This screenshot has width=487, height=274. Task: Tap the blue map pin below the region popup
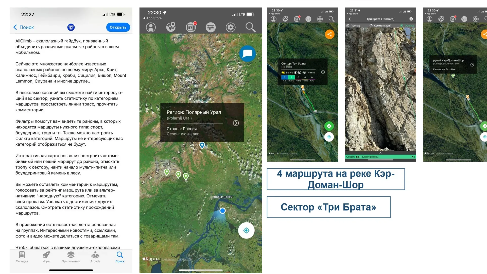click(202, 145)
